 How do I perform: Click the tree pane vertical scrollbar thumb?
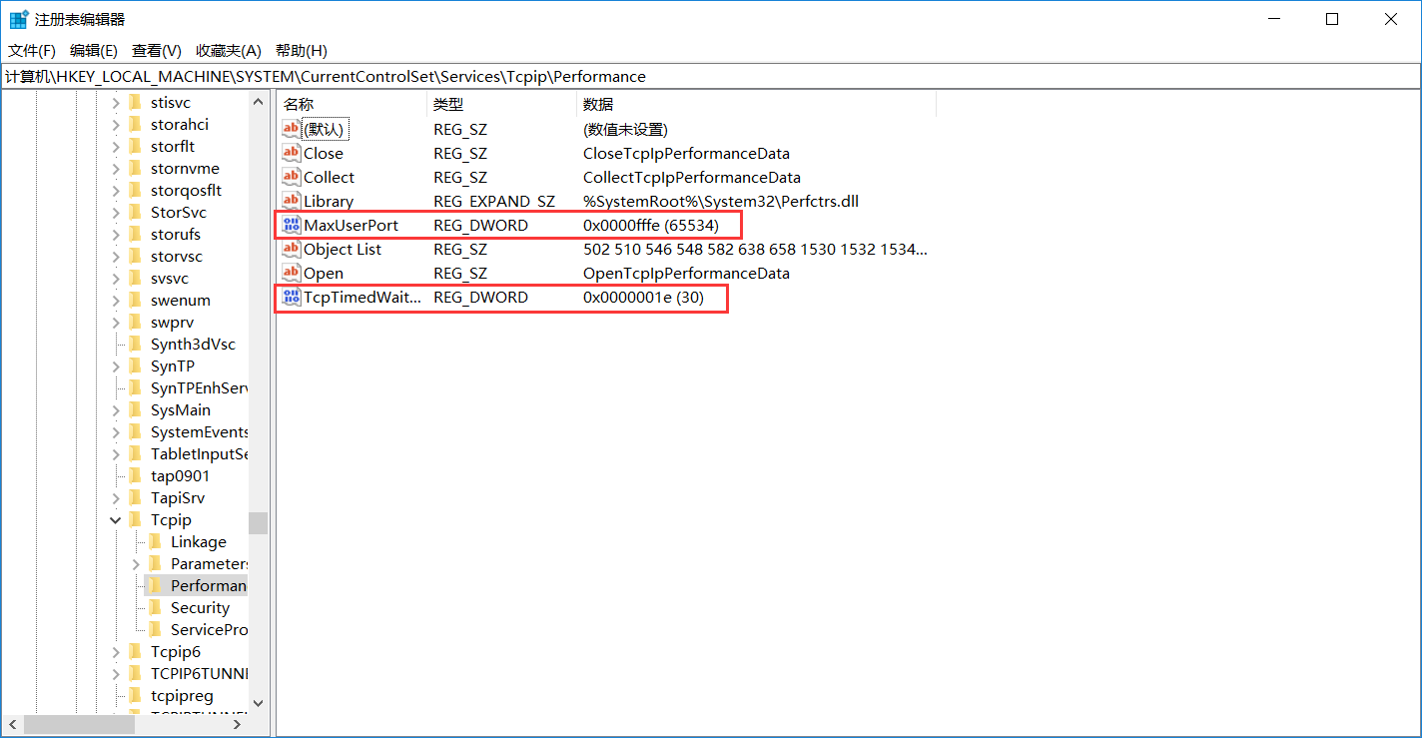[x=259, y=523]
